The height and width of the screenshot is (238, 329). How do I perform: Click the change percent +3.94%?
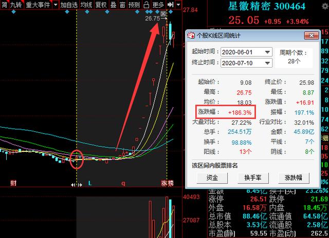coord(297,22)
